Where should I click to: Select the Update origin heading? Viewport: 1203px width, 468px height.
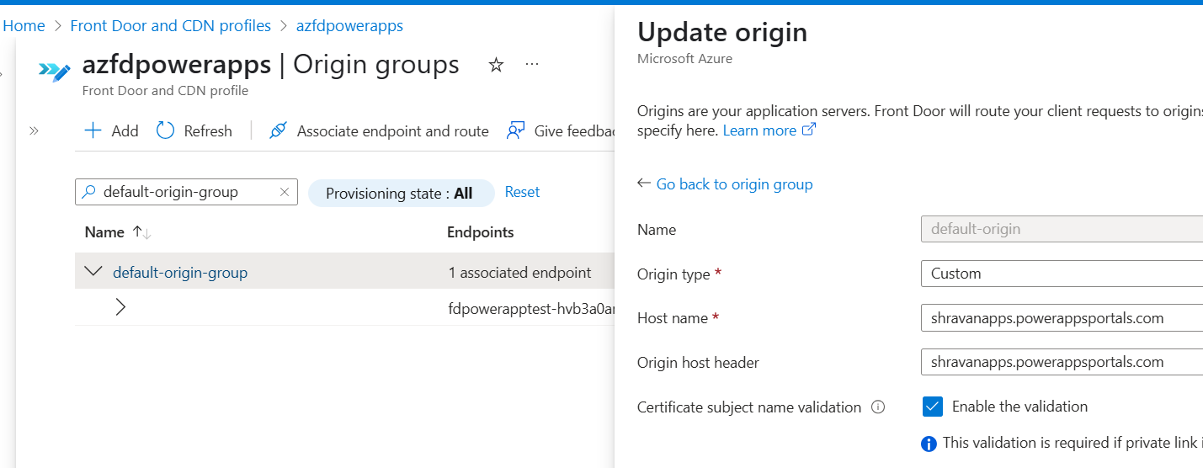tap(722, 32)
